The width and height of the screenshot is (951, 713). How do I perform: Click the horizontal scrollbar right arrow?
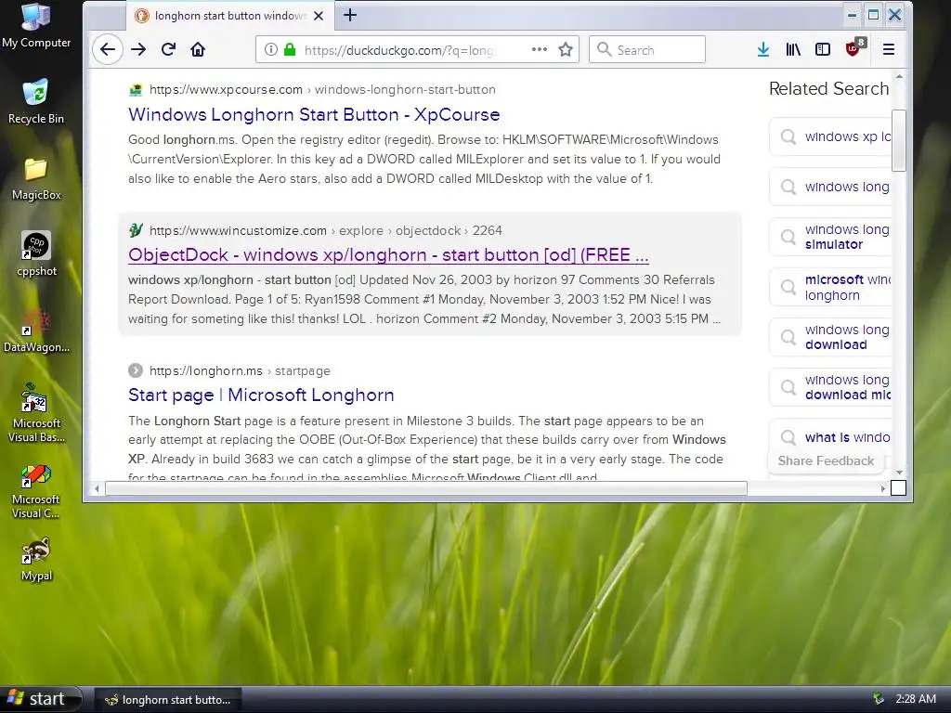pyautogui.click(x=883, y=488)
